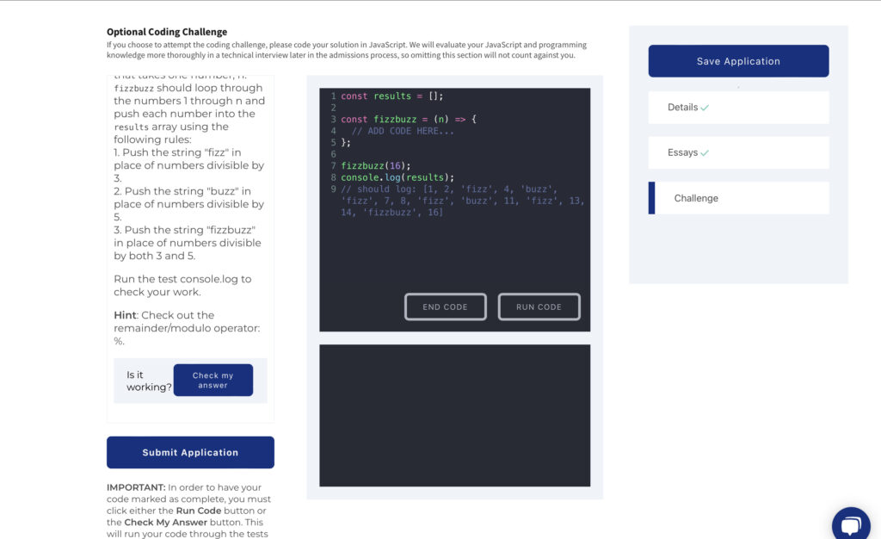Viewport: 881px width, 539px height.
Task: Submit the application with Submit Application
Action: pyautogui.click(x=190, y=452)
